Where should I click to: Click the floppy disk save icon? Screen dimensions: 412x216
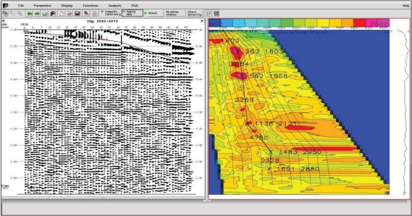(x=77, y=13)
